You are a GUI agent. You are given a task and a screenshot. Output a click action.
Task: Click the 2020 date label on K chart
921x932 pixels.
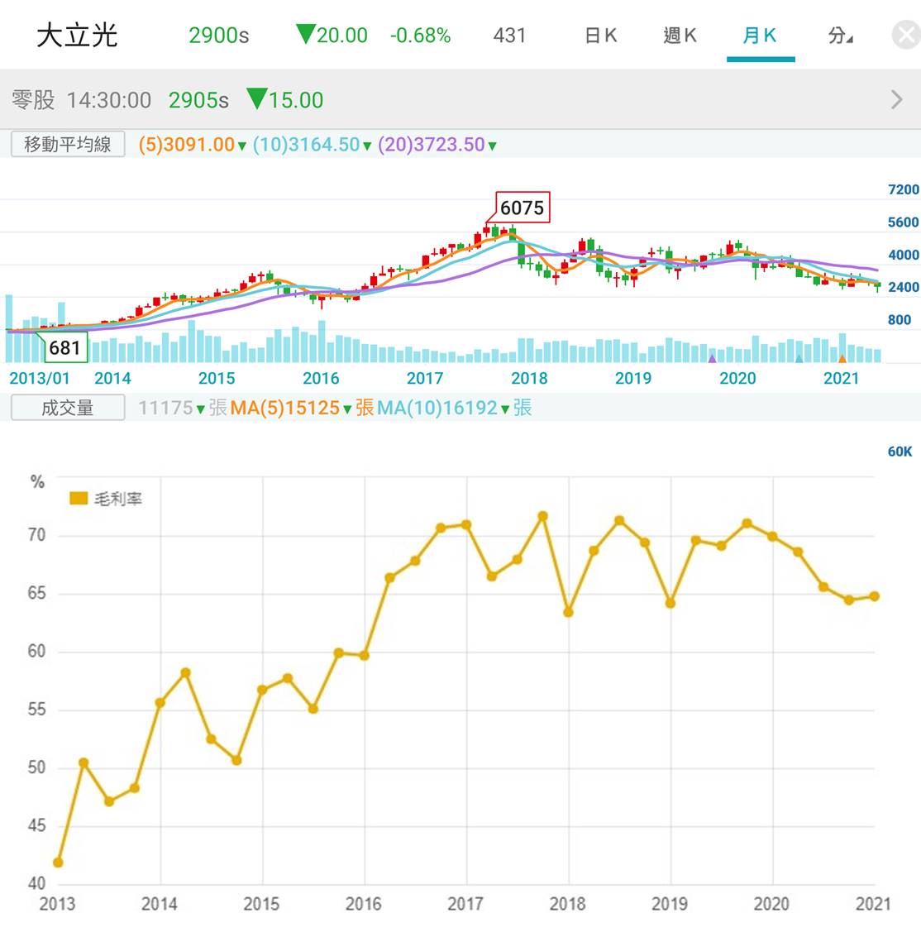(x=737, y=378)
